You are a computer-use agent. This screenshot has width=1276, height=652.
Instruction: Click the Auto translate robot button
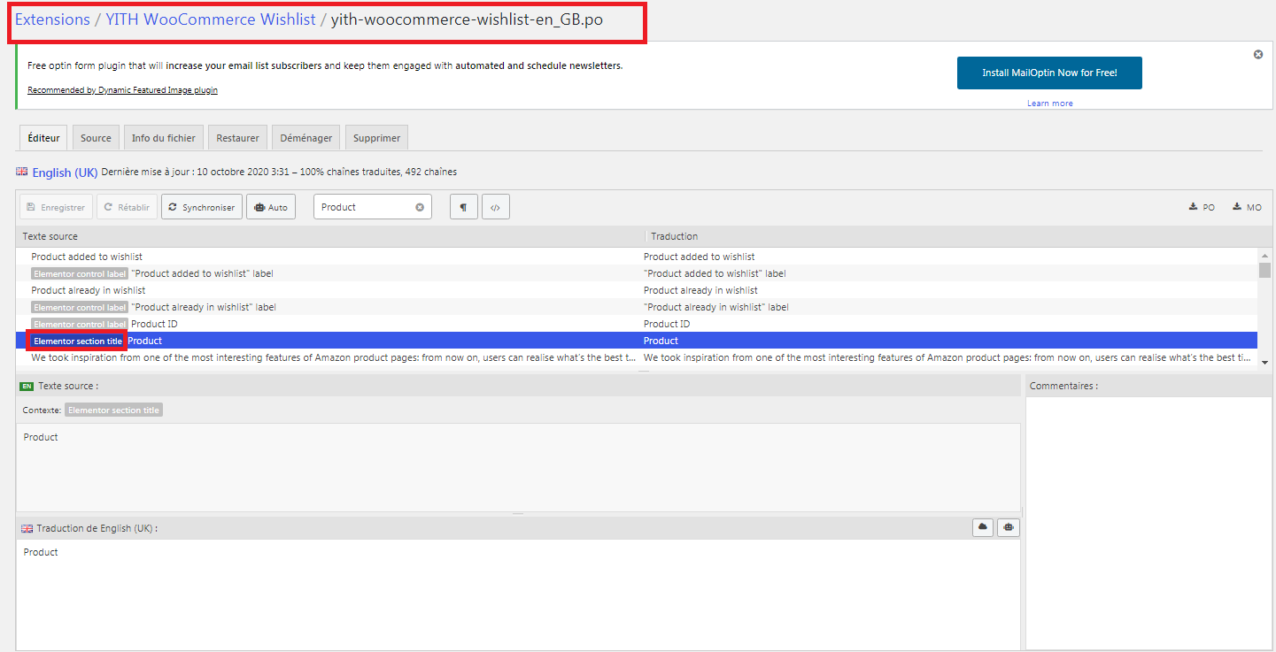pyautogui.click(x=271, y=207)
